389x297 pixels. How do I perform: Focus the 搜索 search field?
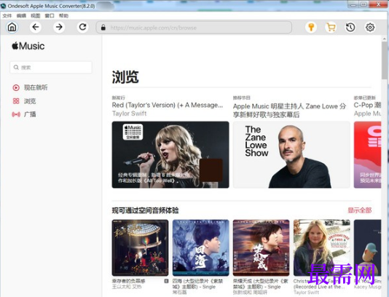tap(51, 68)
